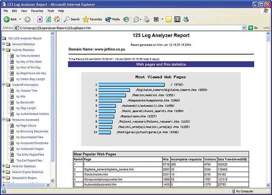272x195 pixels.
Task: Click the Refresh page icon
Action: coord(48,19)
